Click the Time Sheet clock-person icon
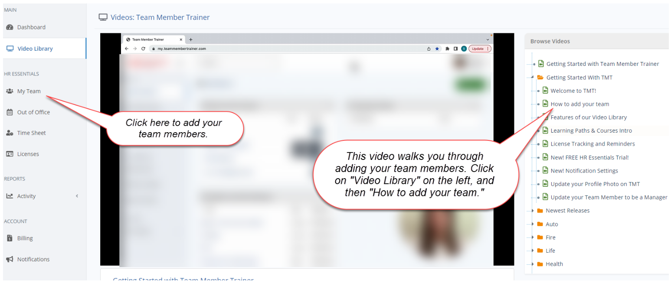 pos(10,133)
